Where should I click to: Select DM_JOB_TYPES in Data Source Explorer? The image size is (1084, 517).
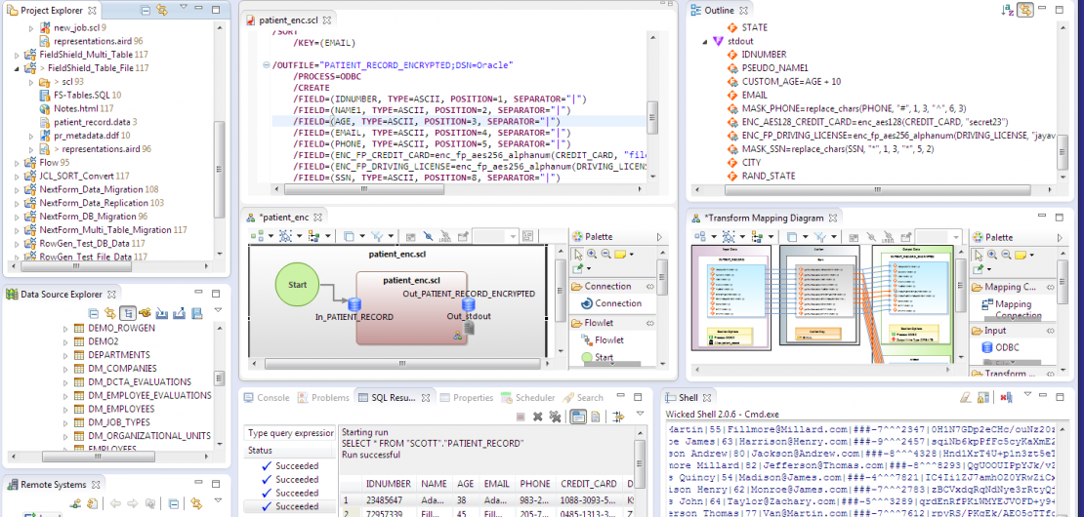(x=119, y=422)
